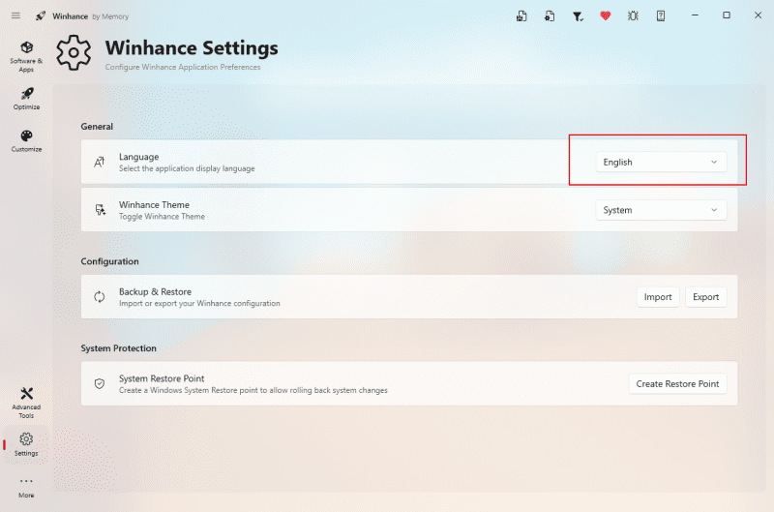The image size is (774, 512).
Task: Click the import configuration file icon
Action: tap(550, 16)
